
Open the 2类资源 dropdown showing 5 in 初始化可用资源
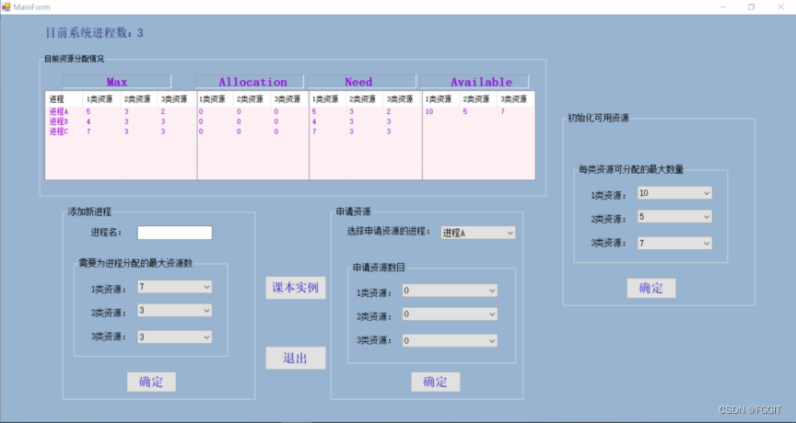point(674,217)
